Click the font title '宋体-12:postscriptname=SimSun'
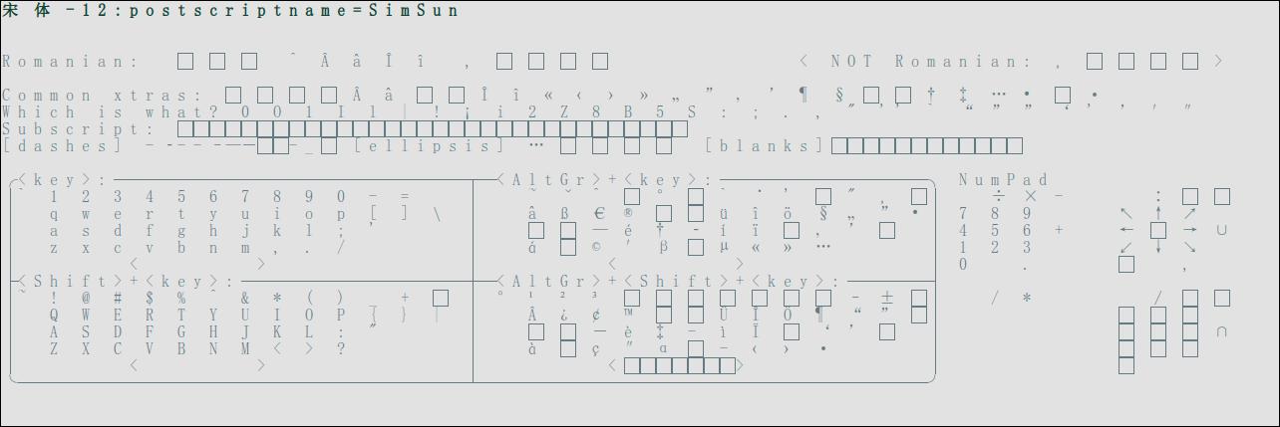The height and width of the screenshot is (427, 1280). point(231,11)
